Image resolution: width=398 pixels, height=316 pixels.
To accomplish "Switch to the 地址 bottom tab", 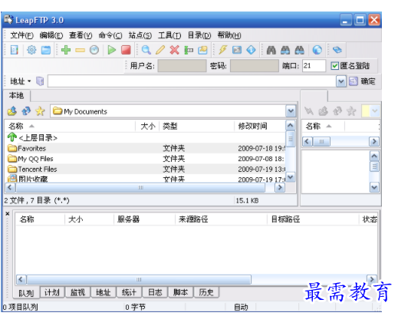I will [104, 292].
